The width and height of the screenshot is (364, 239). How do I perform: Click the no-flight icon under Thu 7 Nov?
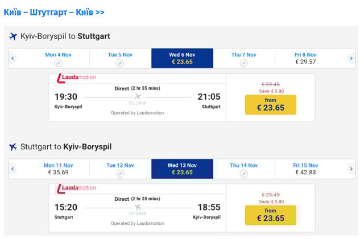pos(243,62)
